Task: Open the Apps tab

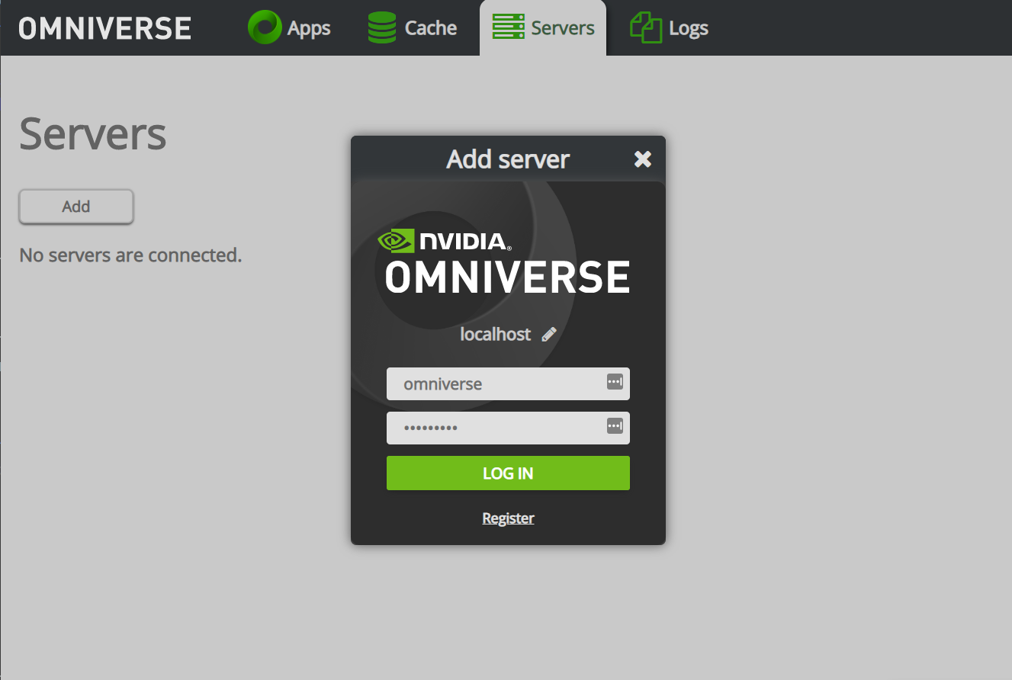Action: [289, 28]
